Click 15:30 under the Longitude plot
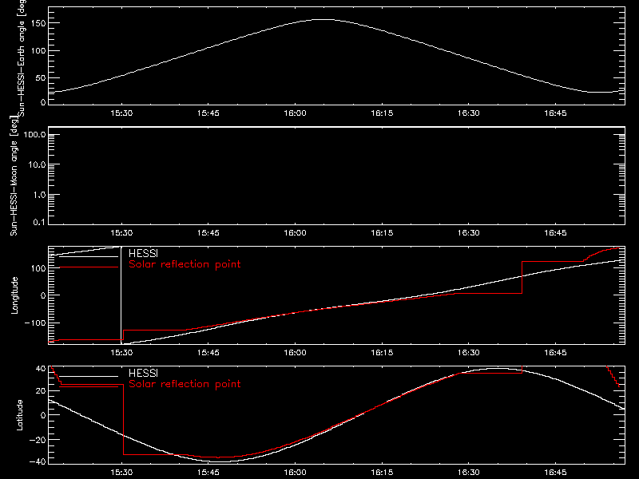Viewport: 639px width, 479px height. [121, 353]
